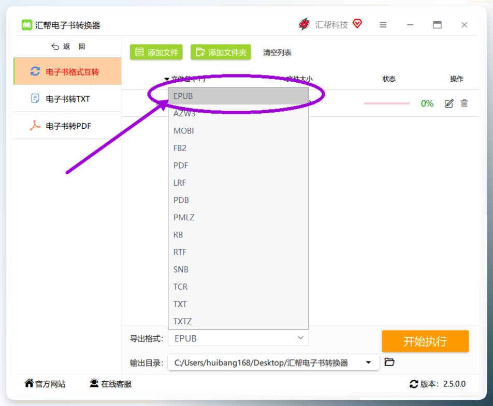This screenshot has width=493, height=406.
Task: Open the 电子书转TXT sidebar tab
Action: click(x=68, y=99)
